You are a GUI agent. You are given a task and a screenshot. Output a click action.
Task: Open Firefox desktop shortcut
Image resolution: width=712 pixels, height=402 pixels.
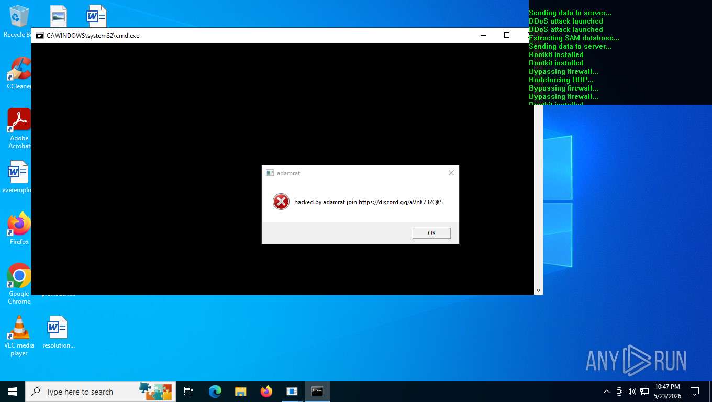coord(19,229)
